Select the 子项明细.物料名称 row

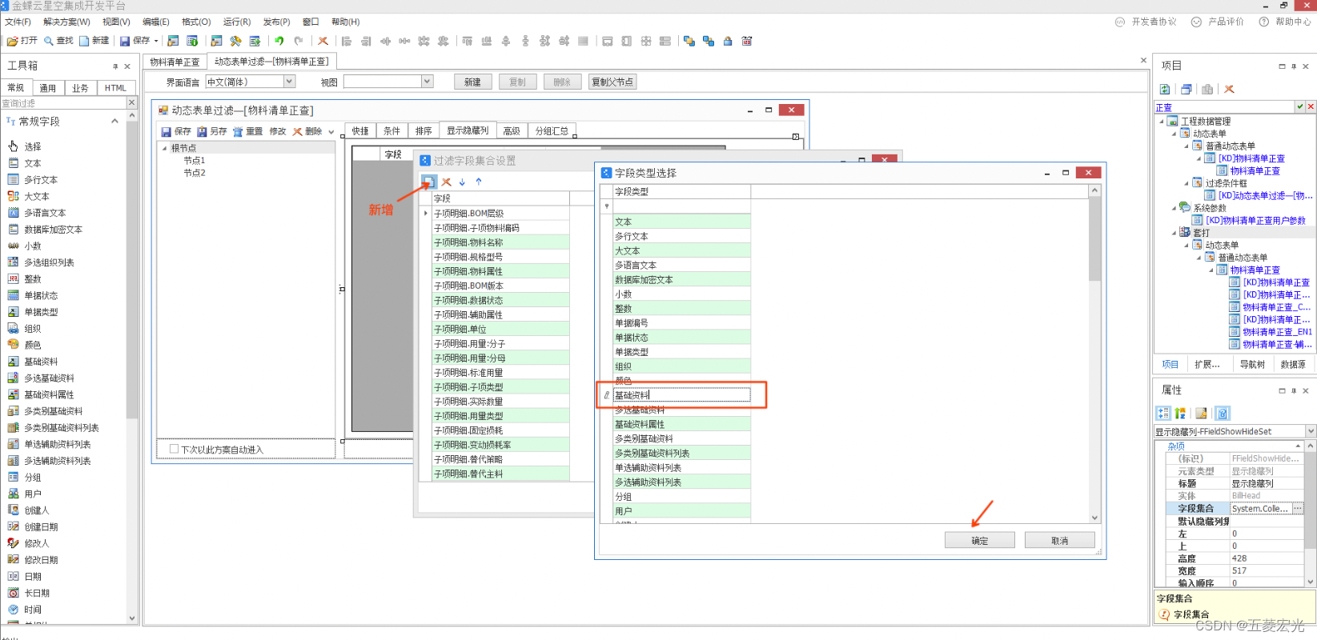[x=500, y=242]
